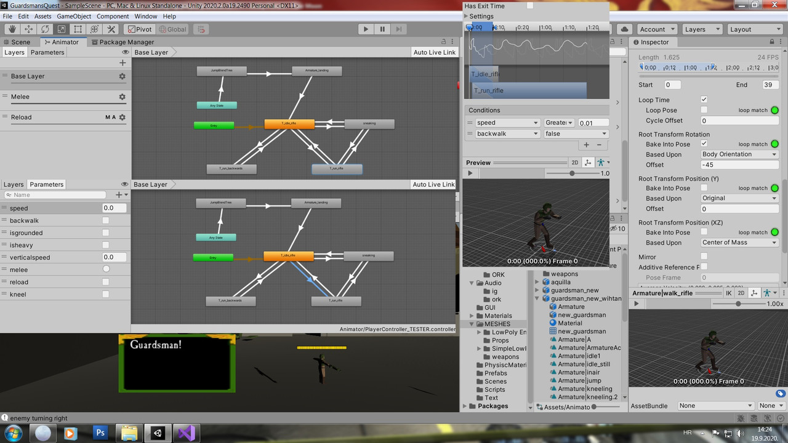This screenshot has height=443, width=788.
Task: Play the Armature|walk_rifle preview
Action: point(637,304)
